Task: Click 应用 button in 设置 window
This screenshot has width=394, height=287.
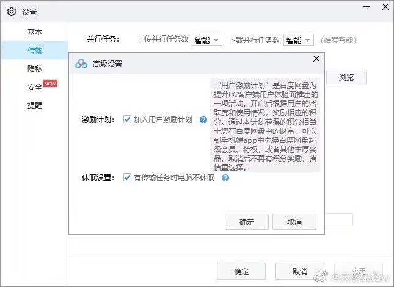Action: click(359, 271)
